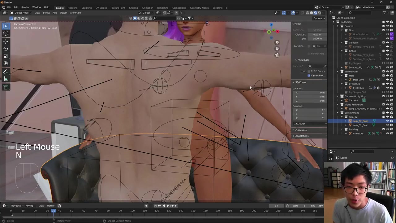
Task: Enable the Lock To 3D Cursor checkbox
Action: (x=309, y=71)
